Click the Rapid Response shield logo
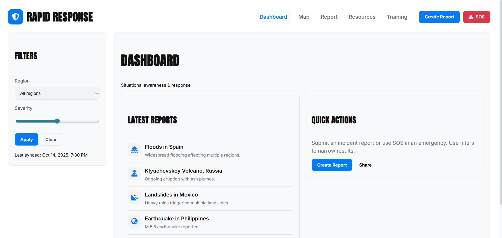 coord(15,17)
